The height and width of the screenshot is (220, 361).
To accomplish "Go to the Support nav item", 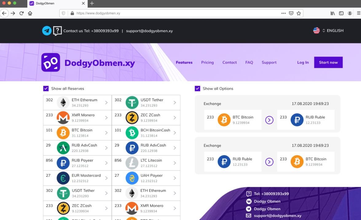I will point(269,62).
